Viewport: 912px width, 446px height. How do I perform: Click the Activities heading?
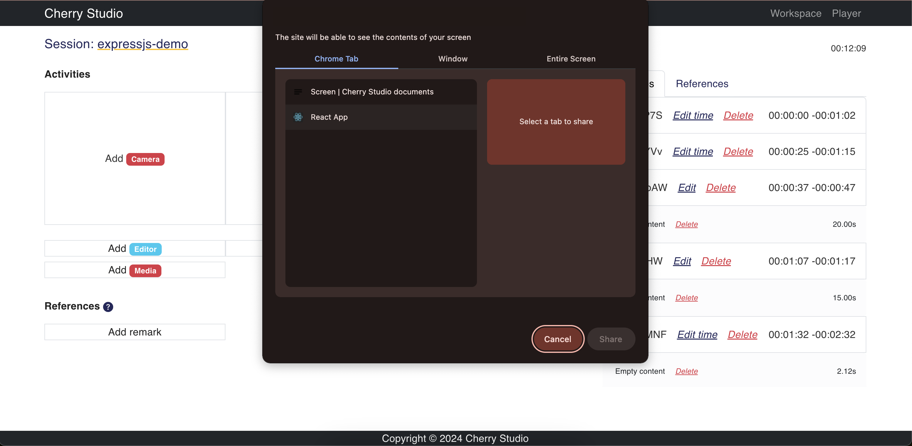click(67, 74)
